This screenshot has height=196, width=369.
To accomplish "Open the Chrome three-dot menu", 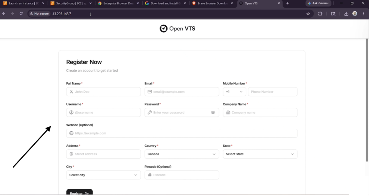I will tap(363, 14).
